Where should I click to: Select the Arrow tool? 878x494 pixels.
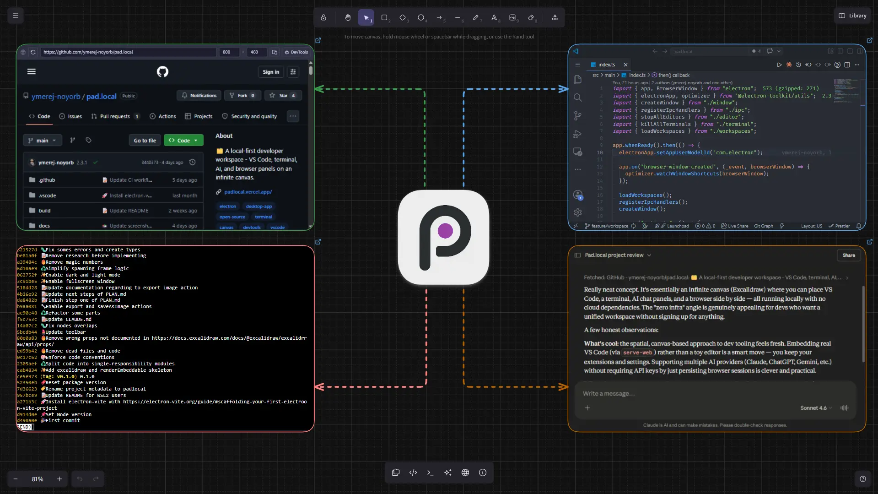[439, 17]
